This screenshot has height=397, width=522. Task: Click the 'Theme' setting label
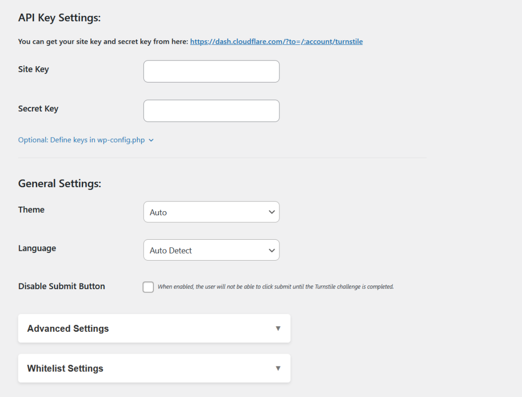point(31,210)
